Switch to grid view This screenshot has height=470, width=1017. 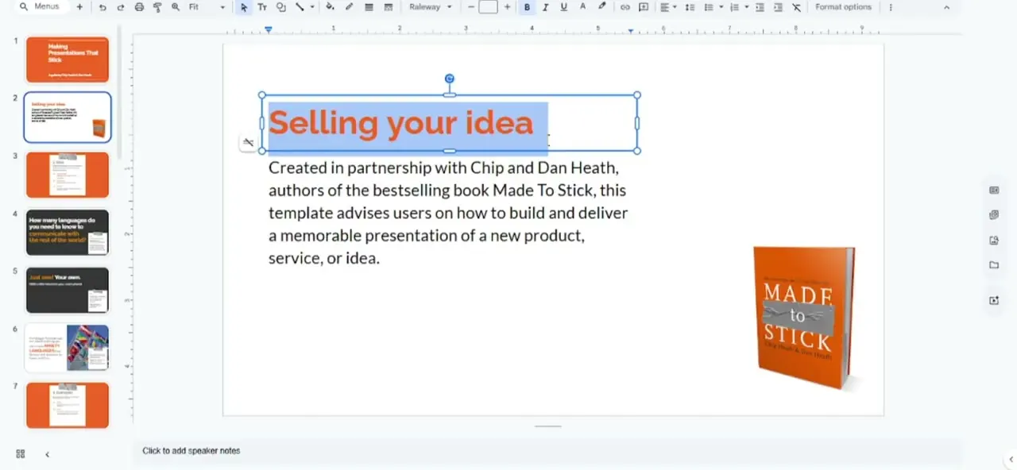tap(21, 454)
